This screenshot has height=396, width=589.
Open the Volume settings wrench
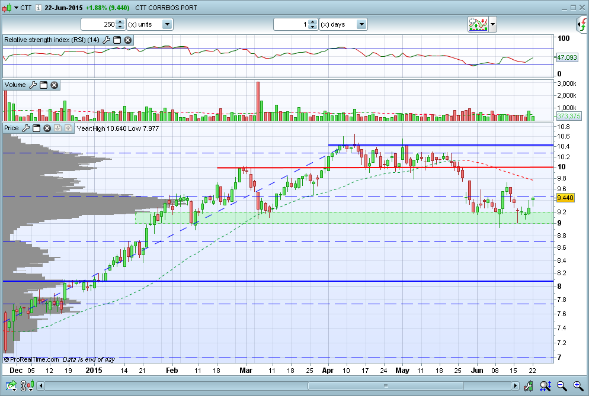click(x=33, y=85)
